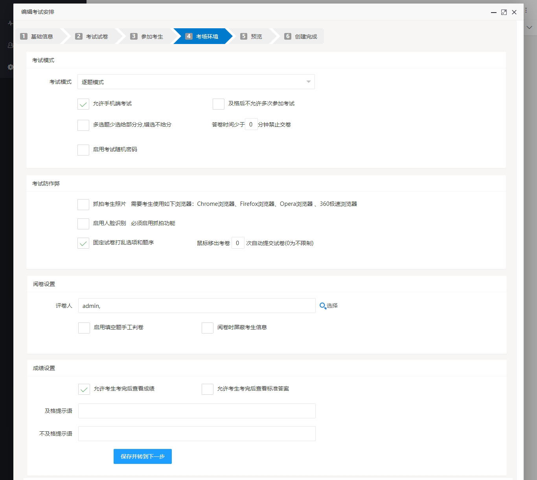
Task: Click 保存并转到下一步 button
Action: 143,456
